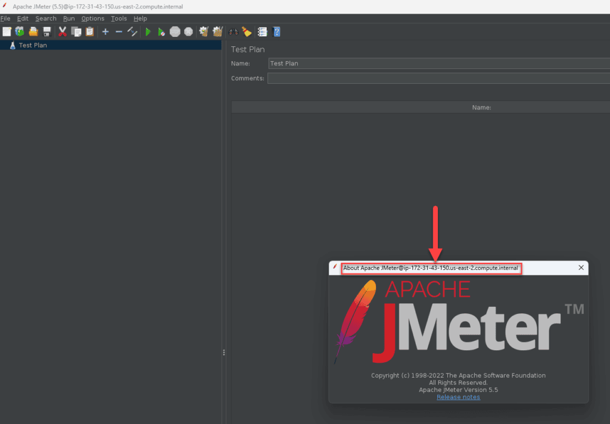Screen dimensions: 610x424
Task: Start the test
Action: pos(147,32)
